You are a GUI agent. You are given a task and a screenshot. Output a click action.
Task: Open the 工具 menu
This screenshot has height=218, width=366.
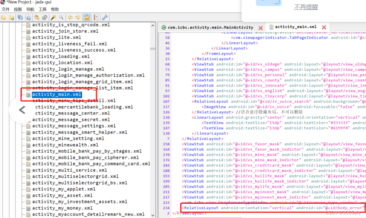[43, 9]
